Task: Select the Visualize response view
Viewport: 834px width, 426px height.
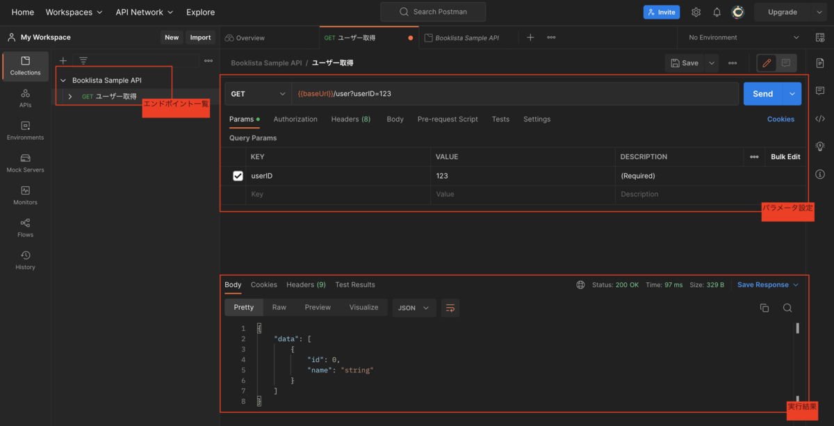Action: click(x=363, y=307)
